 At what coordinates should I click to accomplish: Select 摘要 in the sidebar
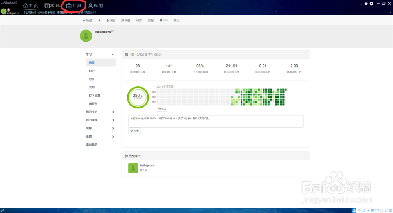101,62
